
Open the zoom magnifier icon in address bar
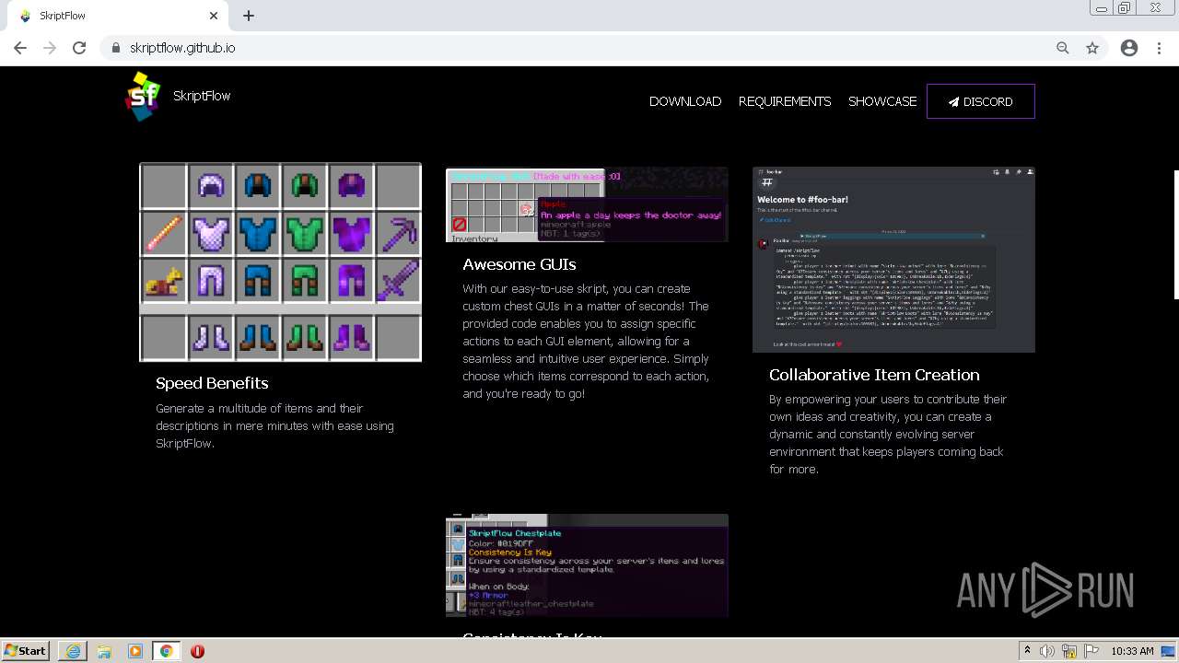1063,48
